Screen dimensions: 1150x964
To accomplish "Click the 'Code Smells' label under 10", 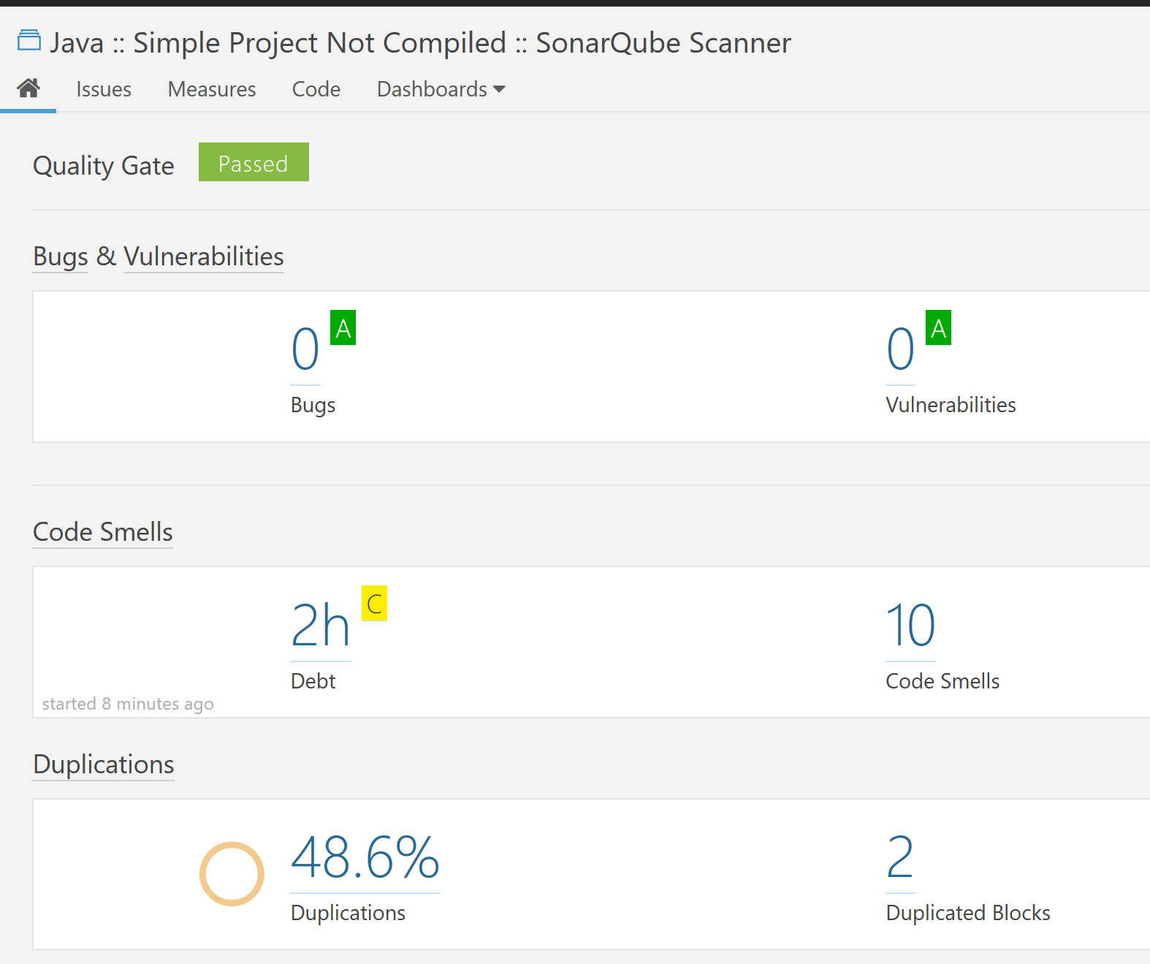I will [943, 681].
